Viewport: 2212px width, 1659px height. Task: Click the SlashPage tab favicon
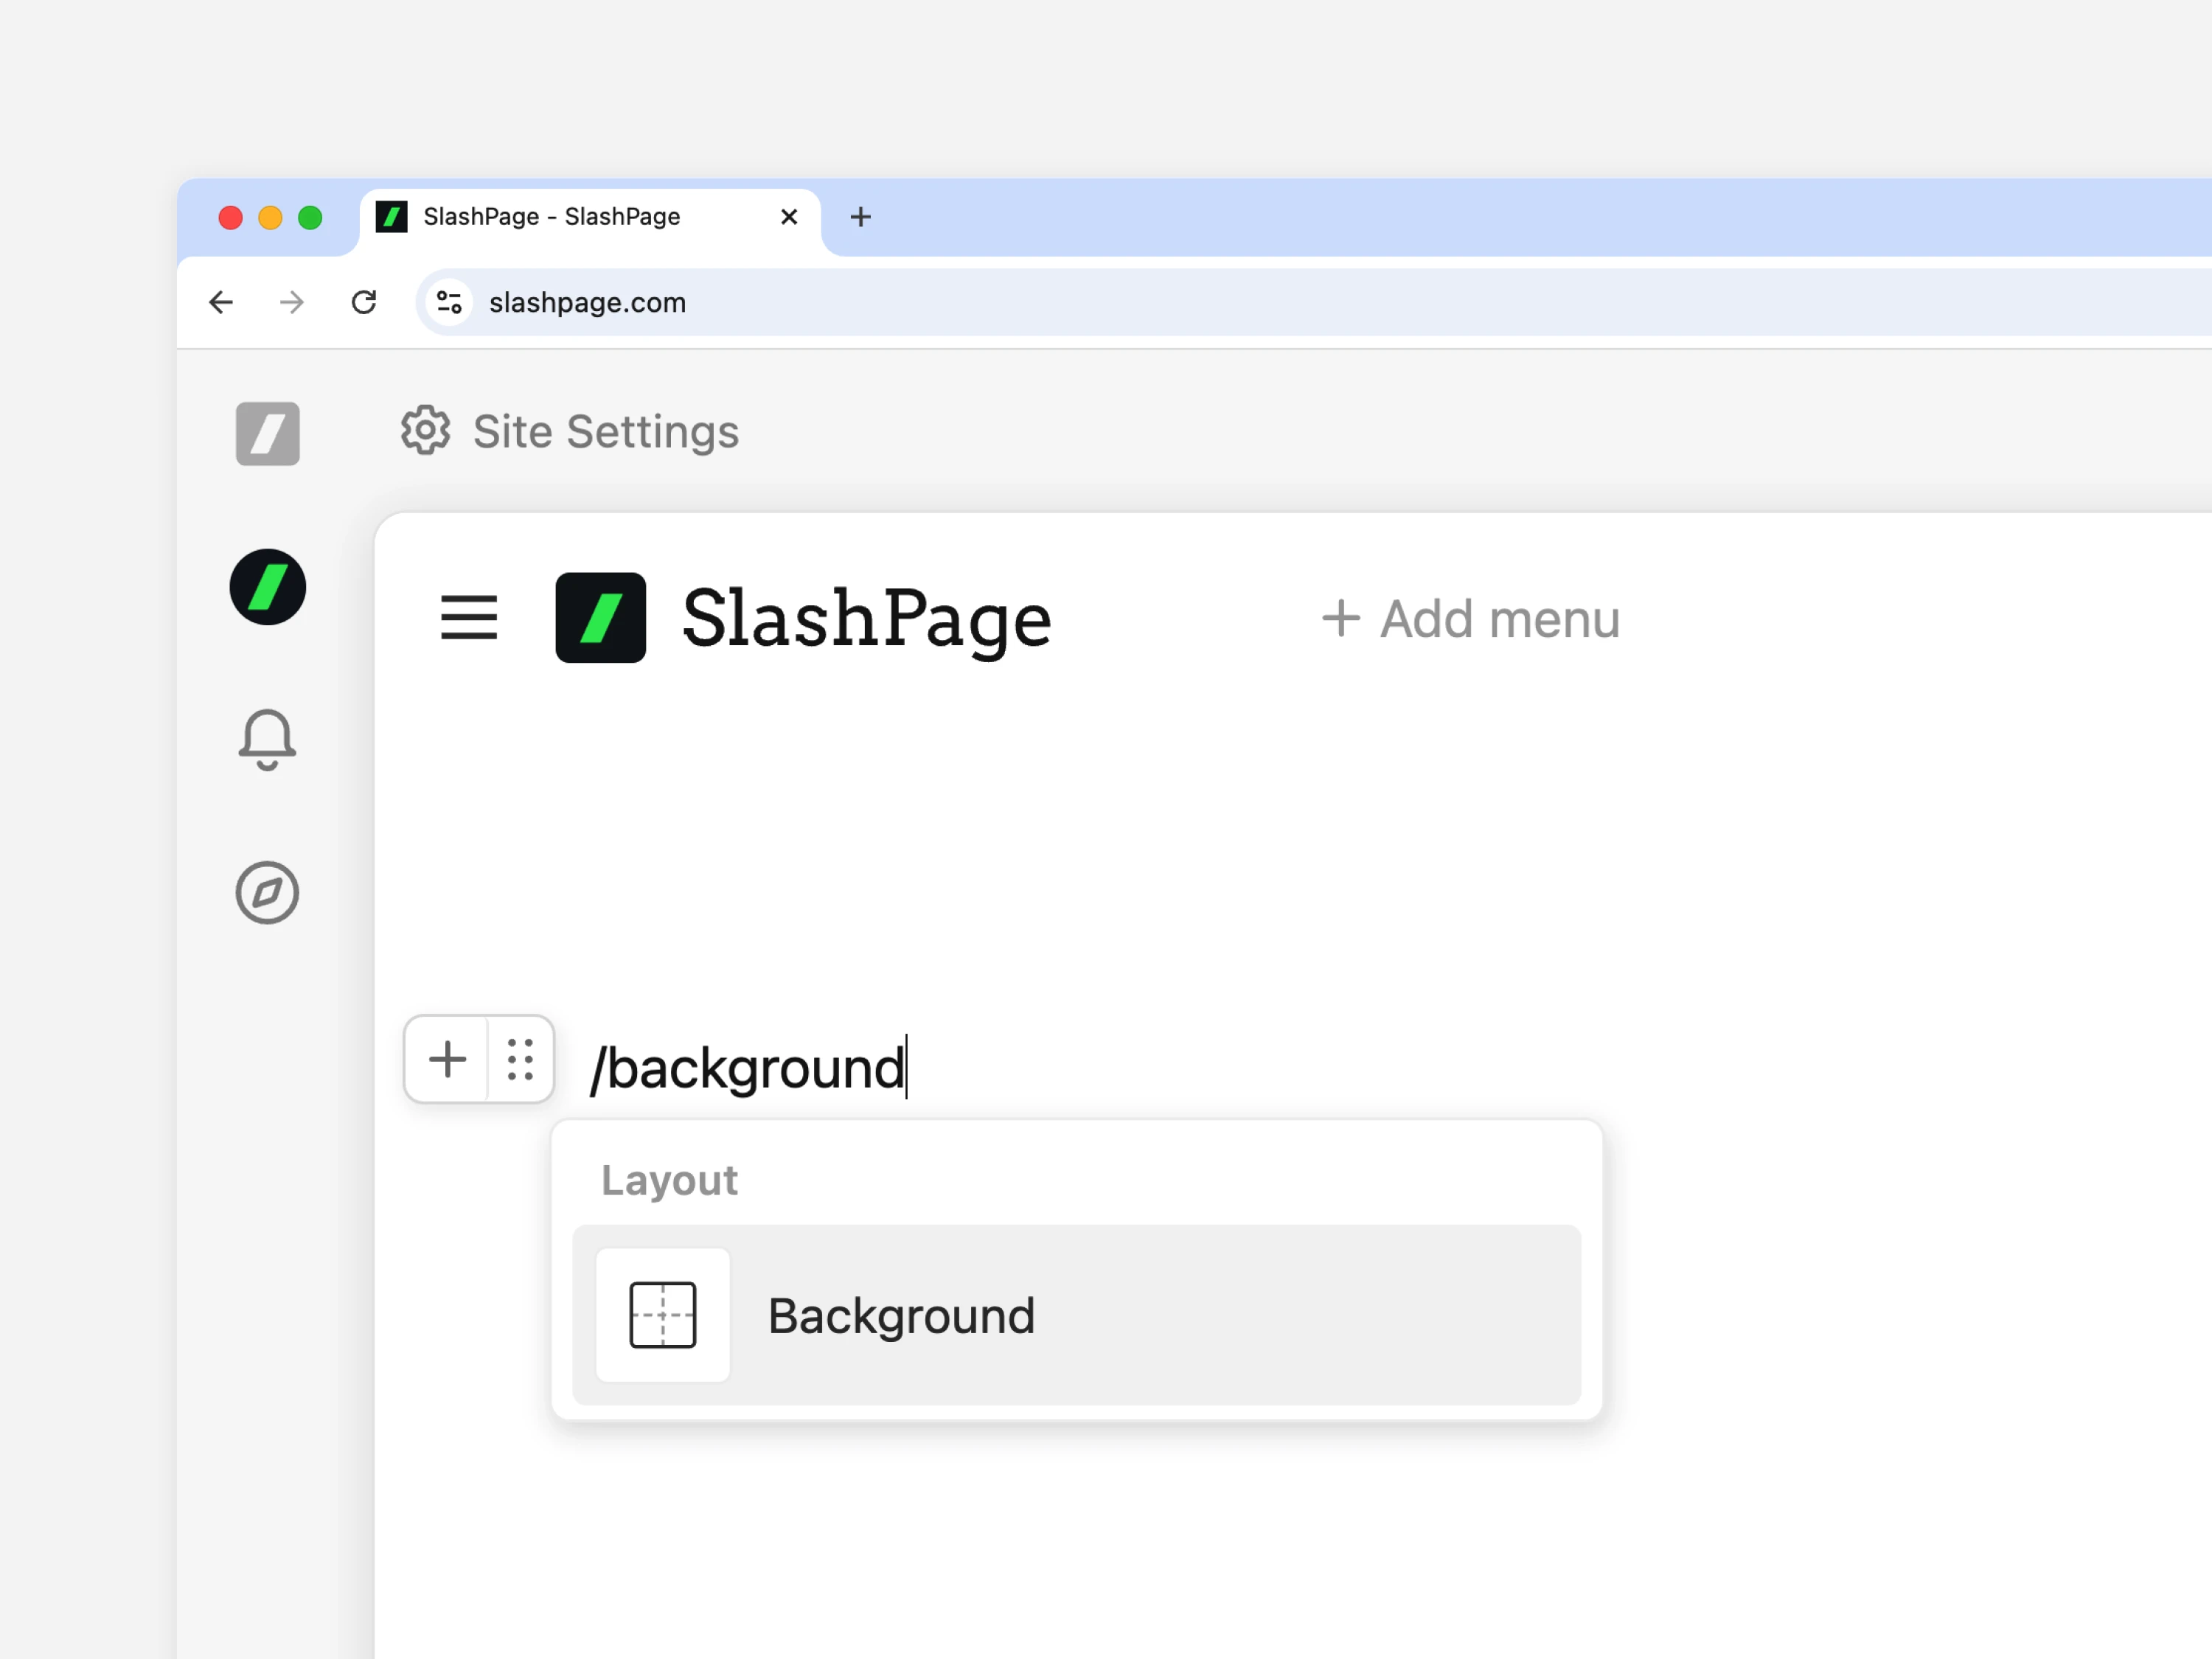pos(391,217)
